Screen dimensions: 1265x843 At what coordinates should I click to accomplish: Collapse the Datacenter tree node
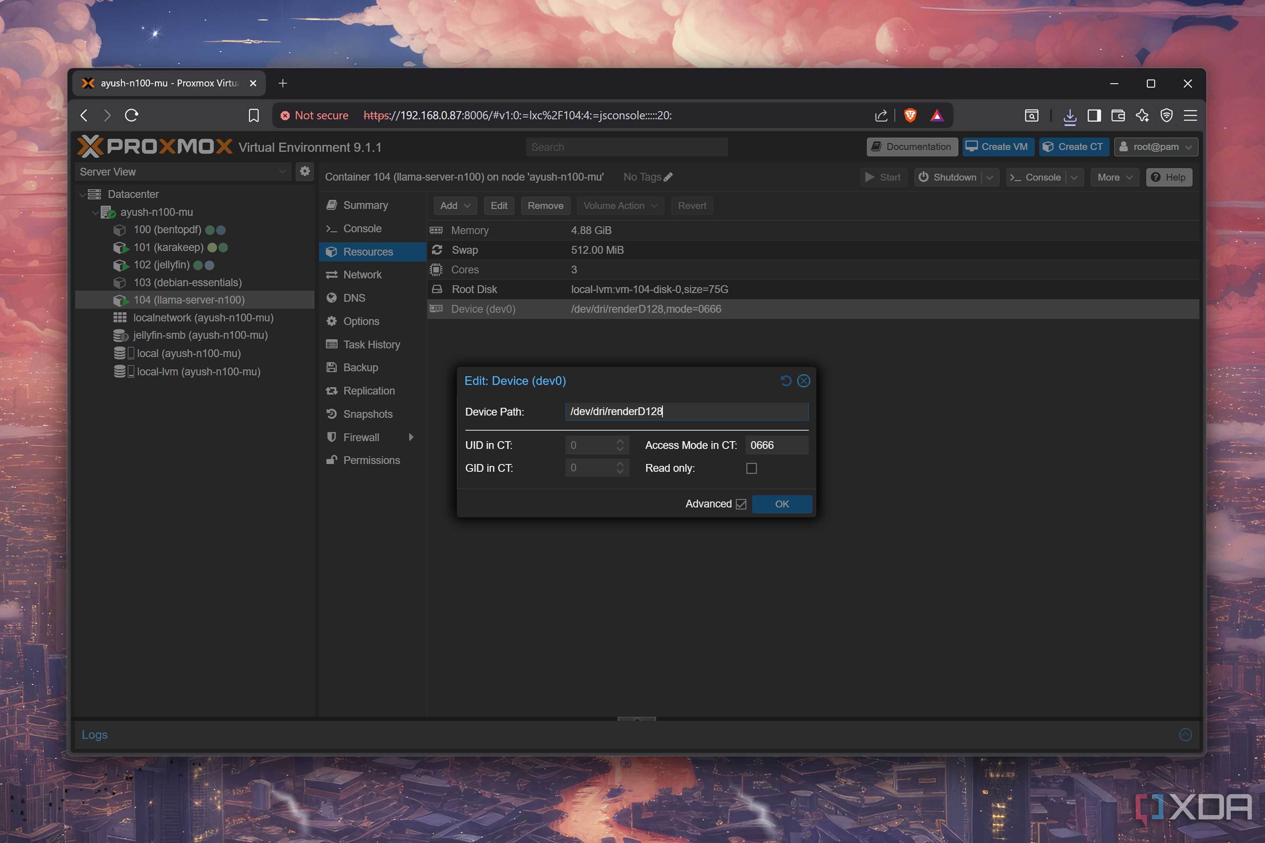[82, 194]
